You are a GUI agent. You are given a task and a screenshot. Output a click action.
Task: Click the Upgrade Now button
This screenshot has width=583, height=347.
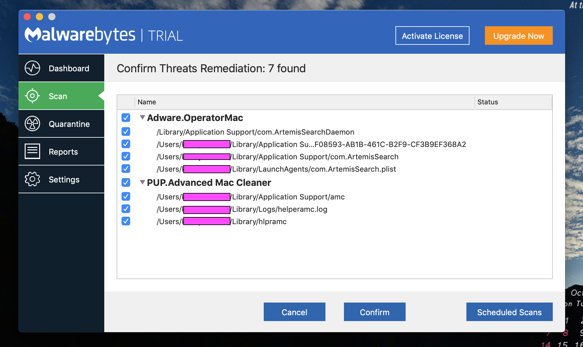point(519,36)
